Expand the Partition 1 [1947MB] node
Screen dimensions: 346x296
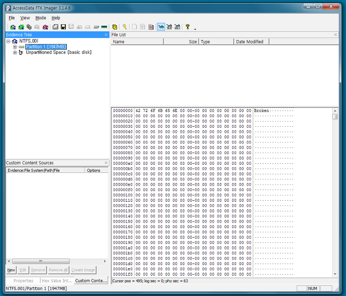point(15,47)
